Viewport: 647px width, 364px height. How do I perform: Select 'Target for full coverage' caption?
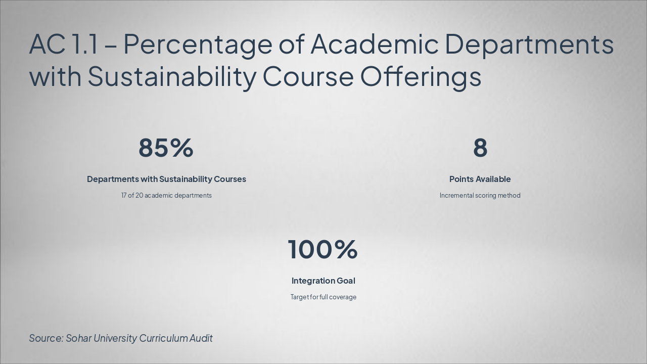323,297
